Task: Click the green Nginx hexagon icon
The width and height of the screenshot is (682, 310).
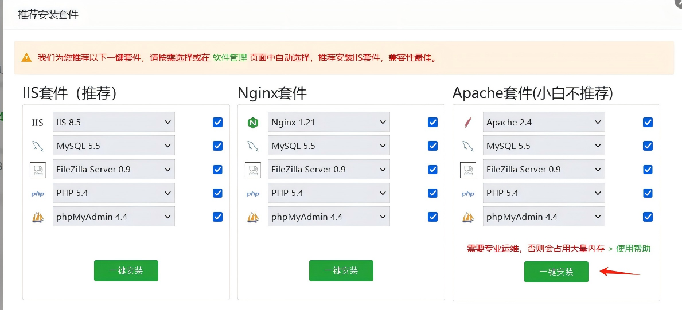Action: click(x=253, y=123)
